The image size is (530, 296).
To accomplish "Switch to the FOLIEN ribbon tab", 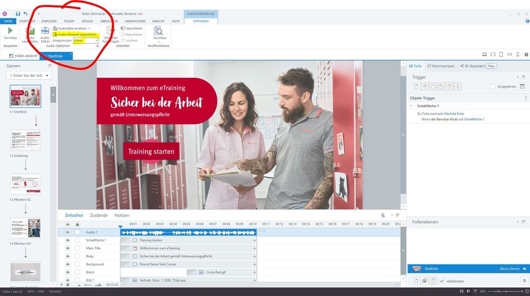I will click(x=69, y=21).
